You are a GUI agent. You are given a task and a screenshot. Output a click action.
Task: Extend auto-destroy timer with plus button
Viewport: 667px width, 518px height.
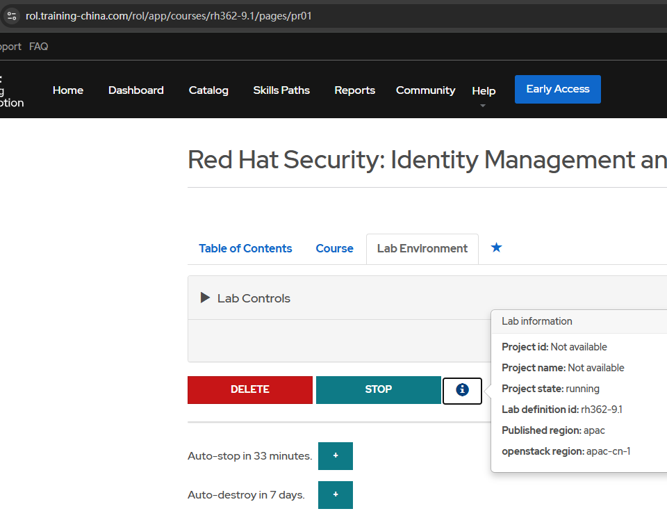tap(336, 495)
